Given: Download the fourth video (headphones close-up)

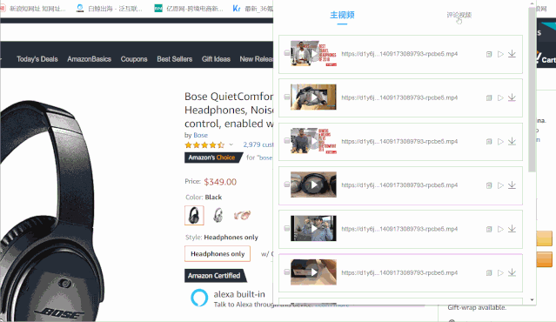Looking at the screenshot, I should click(512, 185).
